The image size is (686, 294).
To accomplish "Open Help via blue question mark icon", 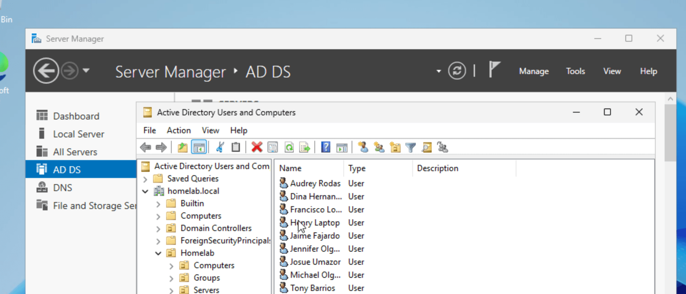I will click(325, 147).
